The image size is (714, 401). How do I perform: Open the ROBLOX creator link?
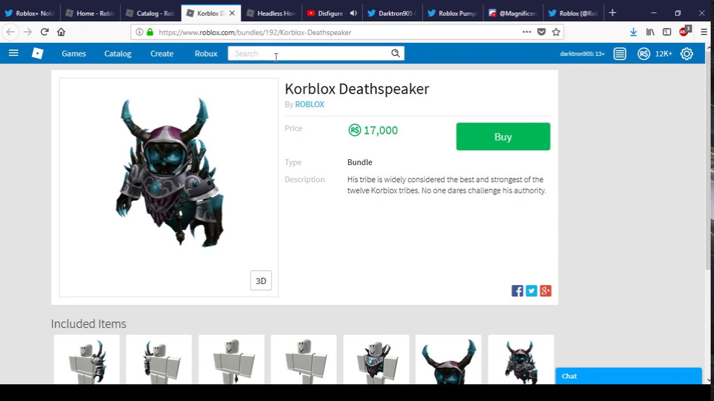point(310,104)
